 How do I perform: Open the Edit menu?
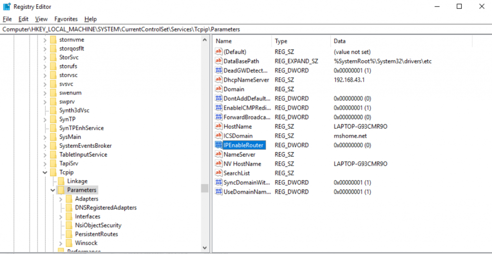point(23,19)
